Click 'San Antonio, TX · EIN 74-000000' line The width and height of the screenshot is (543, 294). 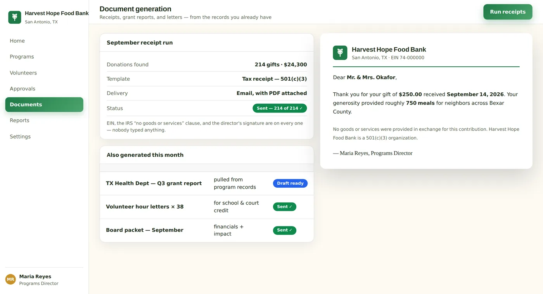pos(388,58)
